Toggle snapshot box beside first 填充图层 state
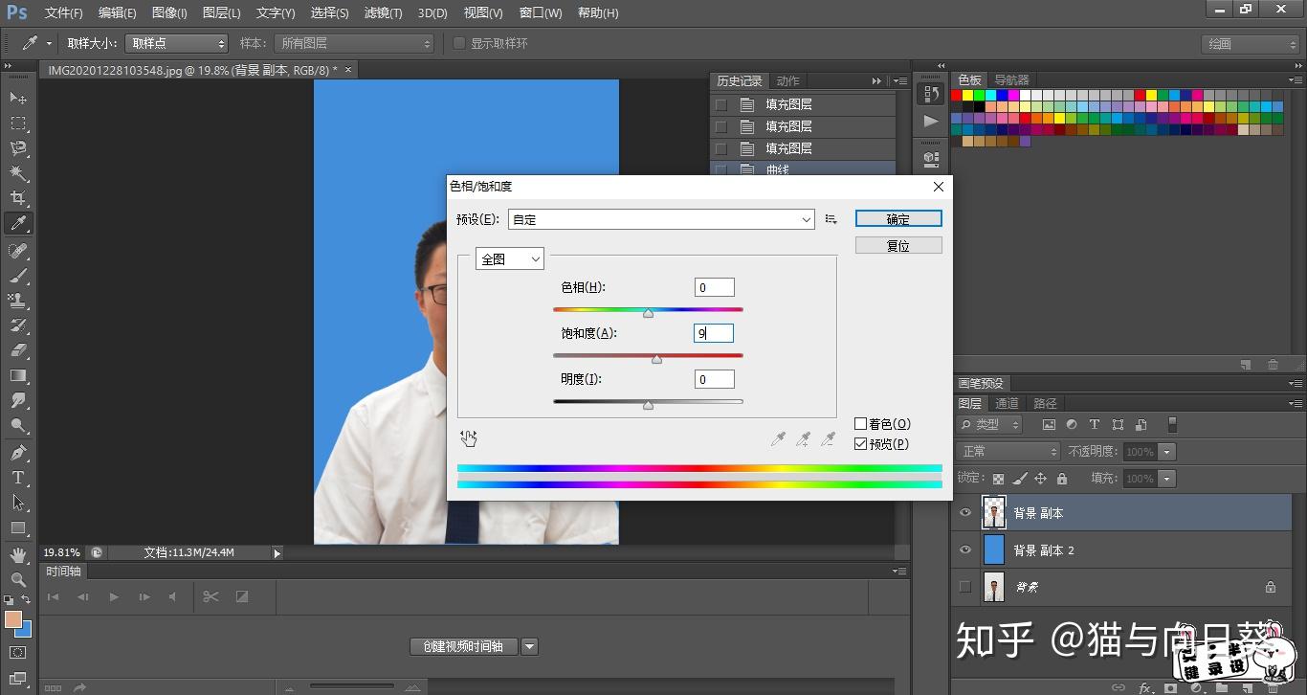 pyautogui.click(x=721, y=104)
